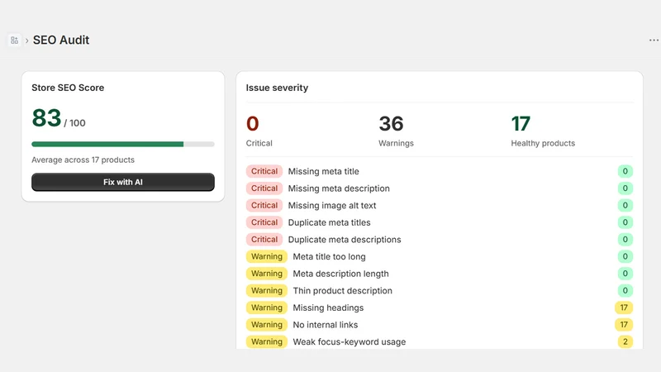
Task: Select the Duplicate meta titles row
Action: 440,222
